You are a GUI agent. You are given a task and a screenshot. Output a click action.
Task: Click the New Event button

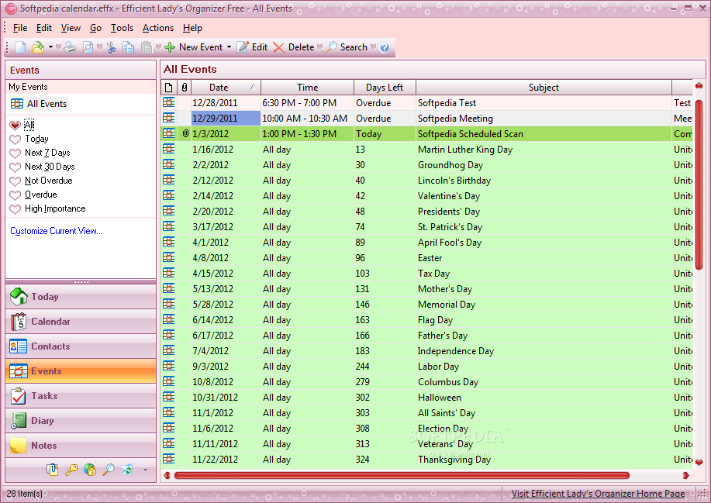194,47
